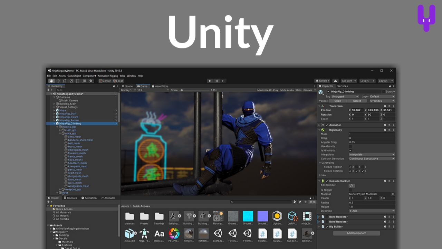Open Rigidbody component presets icon

tap(389, 130)
